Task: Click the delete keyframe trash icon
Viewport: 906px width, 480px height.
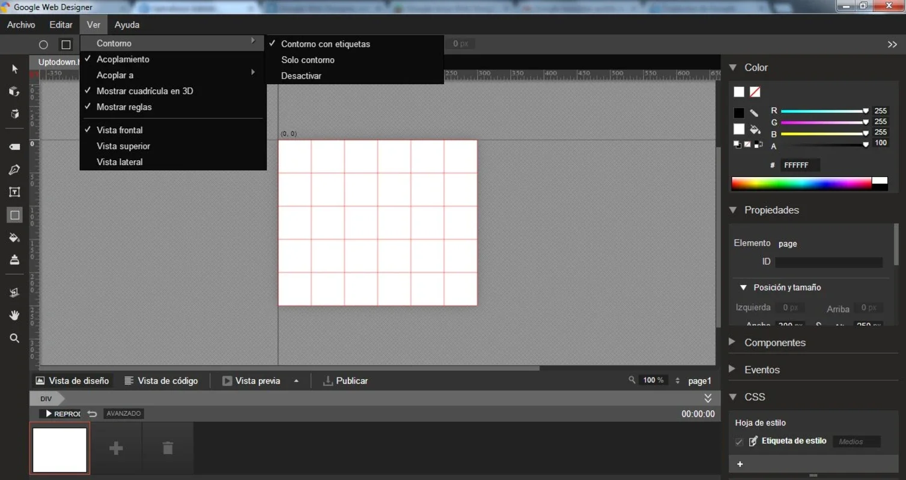Action: point(168,448)
